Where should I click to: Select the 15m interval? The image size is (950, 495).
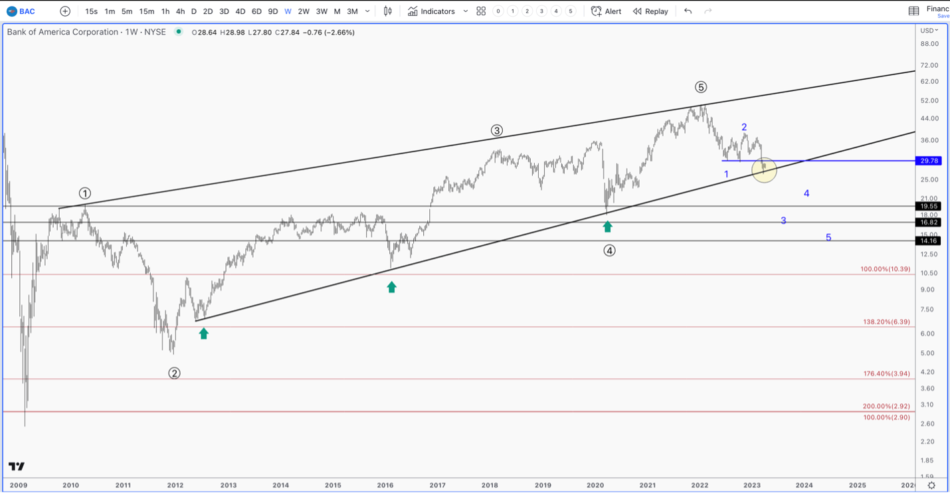click(x=147, y=11)
